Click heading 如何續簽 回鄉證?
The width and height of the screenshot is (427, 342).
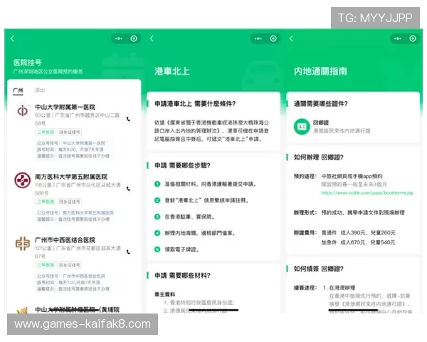(318, 269)
